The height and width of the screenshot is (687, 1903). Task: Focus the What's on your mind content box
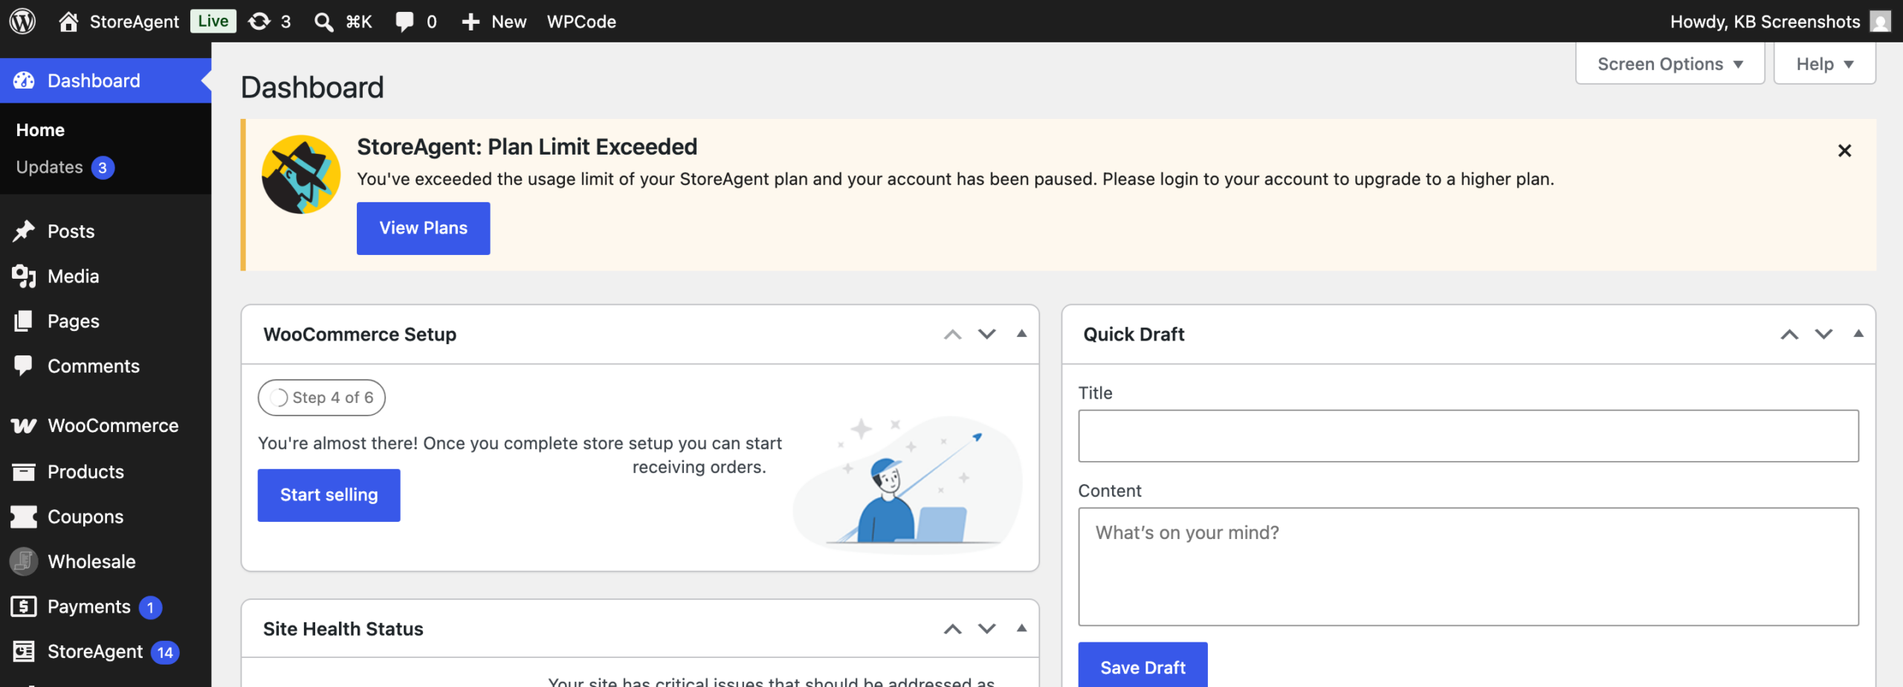point(1468,567)
